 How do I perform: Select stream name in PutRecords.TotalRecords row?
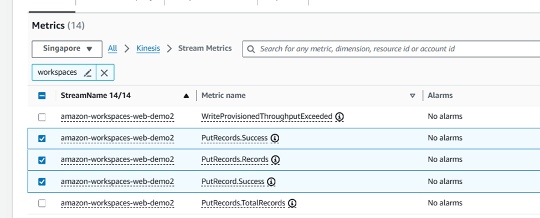tap(117, 203)
